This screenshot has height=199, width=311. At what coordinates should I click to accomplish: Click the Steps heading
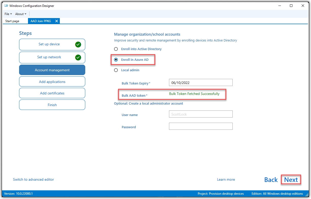tap(25, 33)
